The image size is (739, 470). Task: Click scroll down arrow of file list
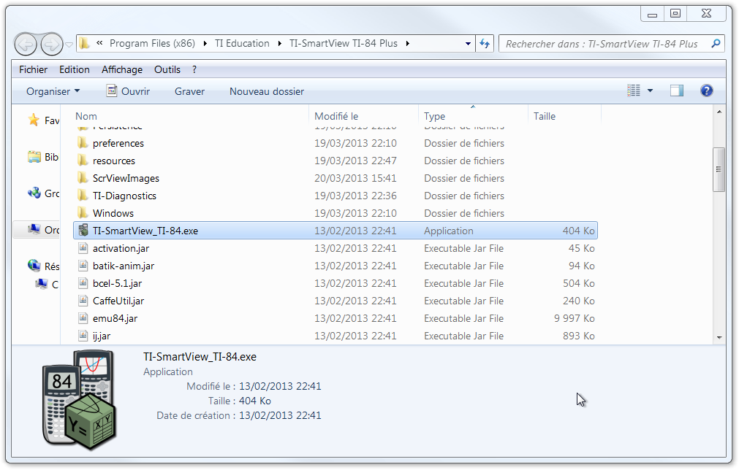point(719,337)
